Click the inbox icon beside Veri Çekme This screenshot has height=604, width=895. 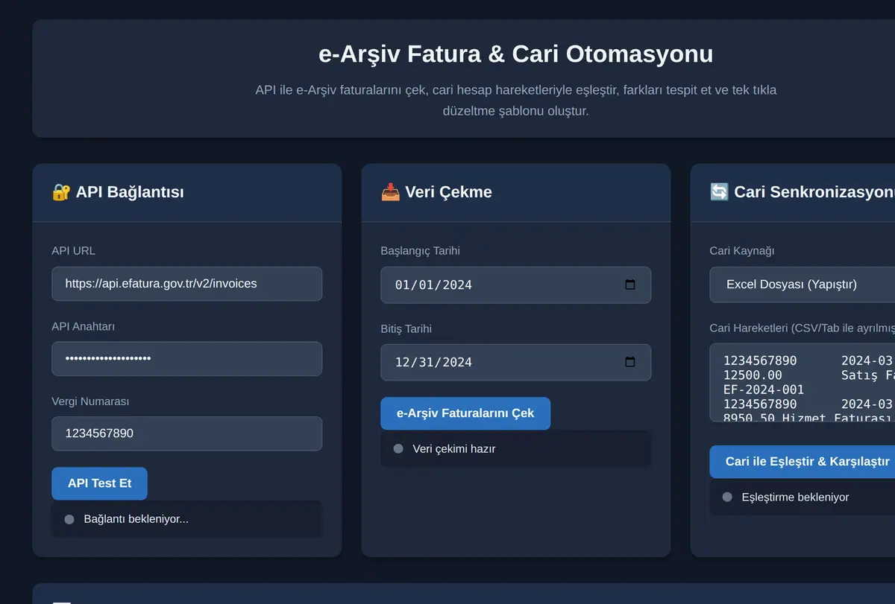click(x=390, y=192)
